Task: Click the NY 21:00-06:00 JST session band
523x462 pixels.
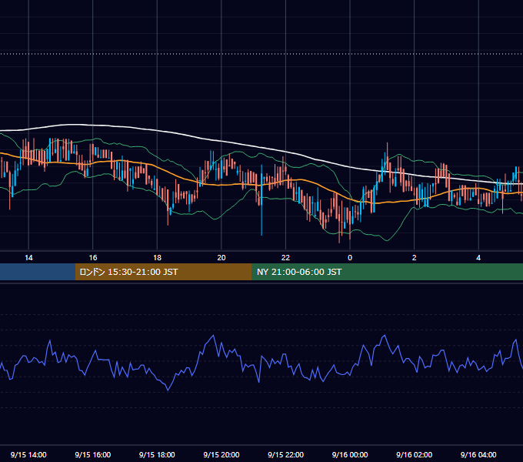Action: click(387, 272)
